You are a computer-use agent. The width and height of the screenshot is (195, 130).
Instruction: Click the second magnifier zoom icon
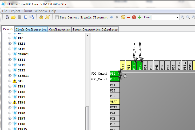(188, 17)
